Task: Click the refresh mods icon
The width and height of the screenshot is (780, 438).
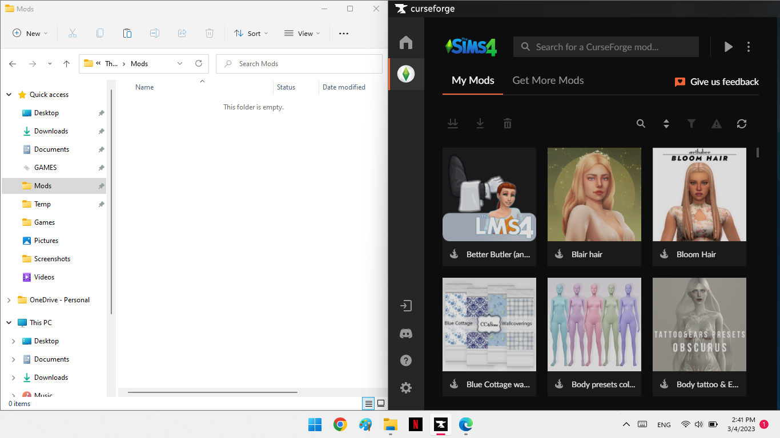Action: [x=742, y=124]
